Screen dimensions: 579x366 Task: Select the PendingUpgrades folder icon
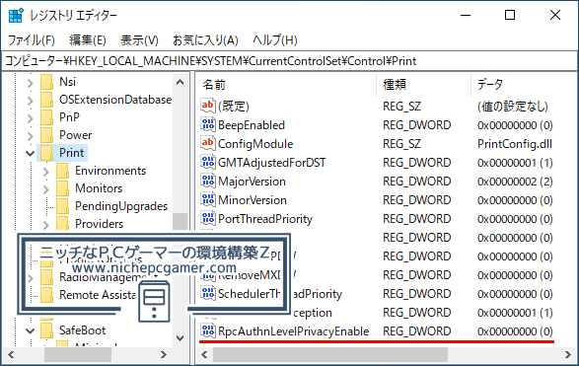[x=63, y=206]
